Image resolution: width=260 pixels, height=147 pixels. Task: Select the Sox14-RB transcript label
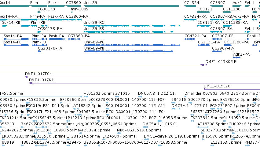pos(11,23)
